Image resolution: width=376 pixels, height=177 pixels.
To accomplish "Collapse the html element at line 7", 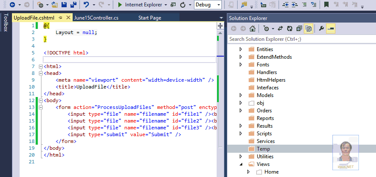I will click(40, 66).
